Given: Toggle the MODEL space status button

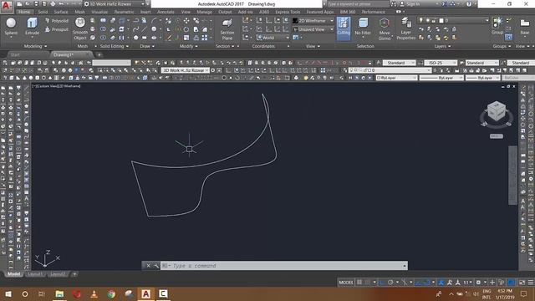Looking at the screenshot, I should pos(346,283).
